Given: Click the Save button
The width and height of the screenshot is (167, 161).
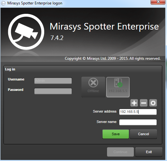Looking at the screenshot, I should 116,134.
